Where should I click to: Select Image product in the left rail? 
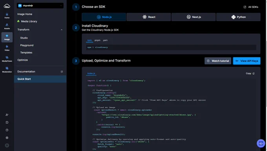point(7,37)
